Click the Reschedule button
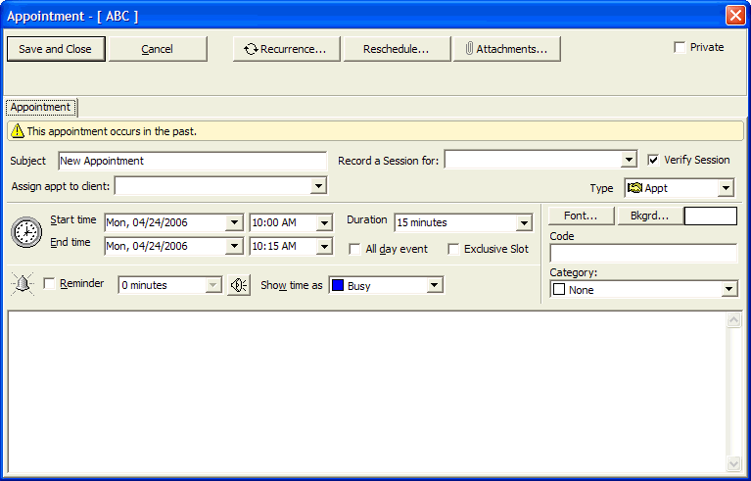 click(x=397, y=49)
